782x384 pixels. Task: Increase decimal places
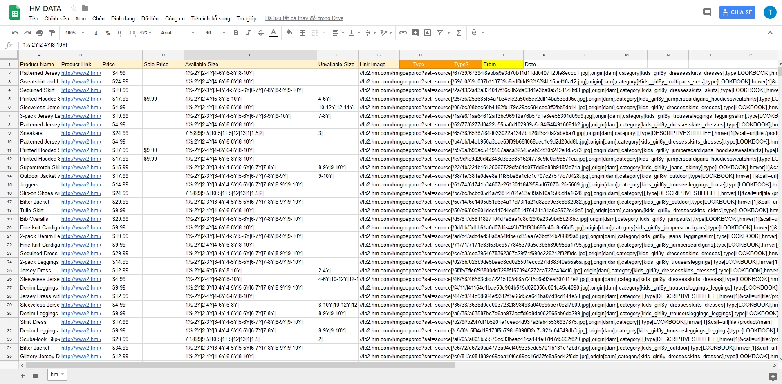132,33
